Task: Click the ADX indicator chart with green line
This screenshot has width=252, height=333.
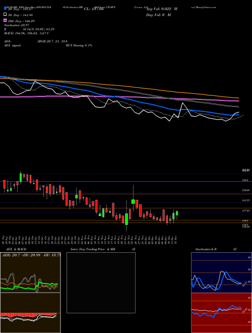Action: tap(30, 272)
